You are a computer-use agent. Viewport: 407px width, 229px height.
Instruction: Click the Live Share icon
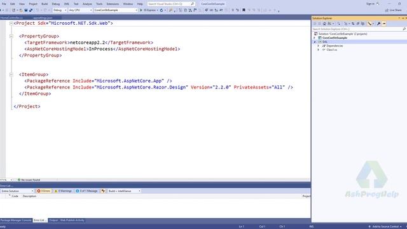coord(387,10)
